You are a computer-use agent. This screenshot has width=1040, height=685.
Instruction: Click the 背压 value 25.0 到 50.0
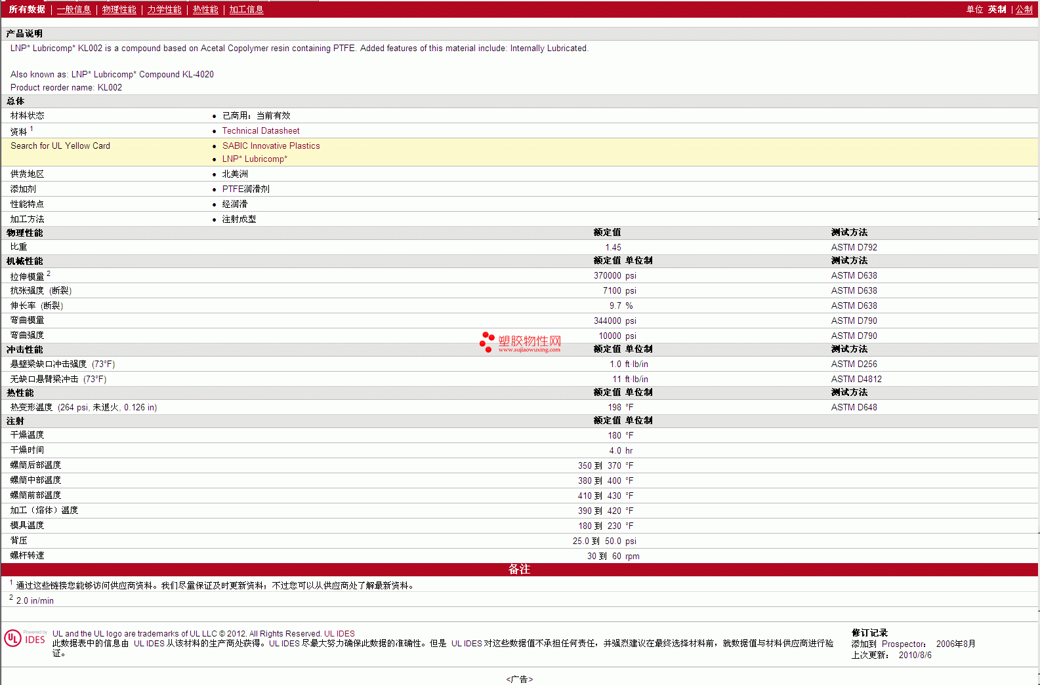596,541
